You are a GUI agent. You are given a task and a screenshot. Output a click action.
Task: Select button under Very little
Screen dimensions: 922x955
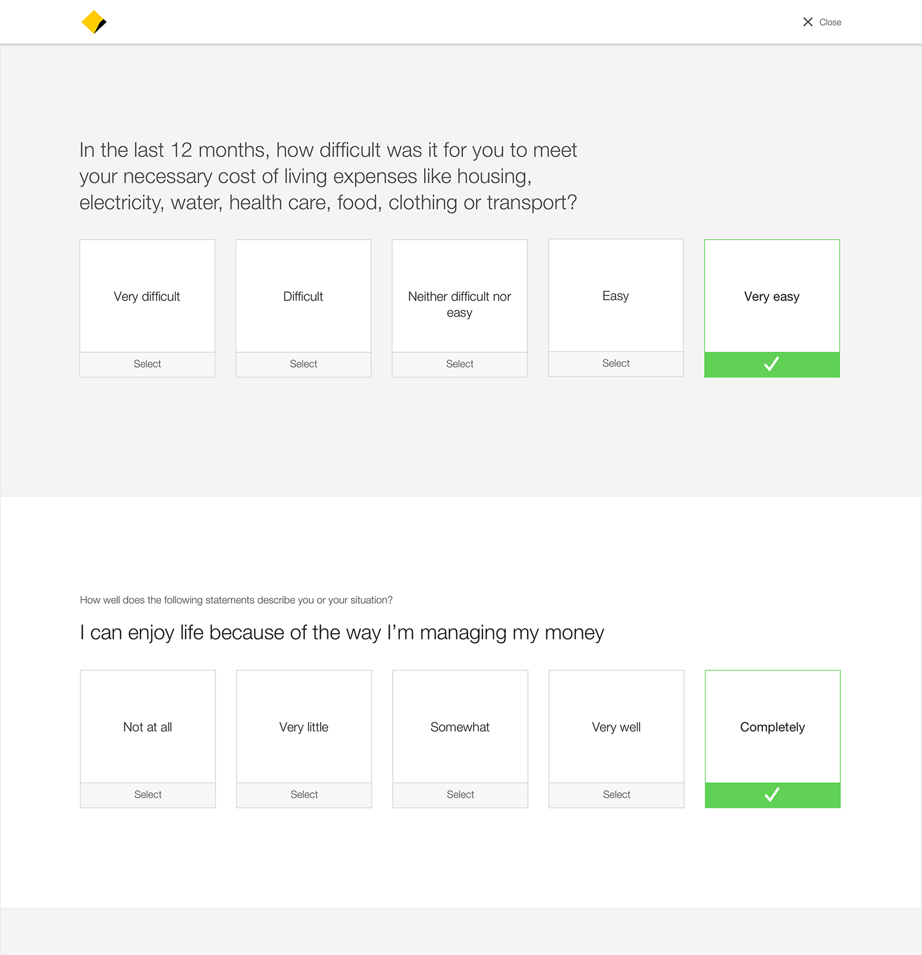[304, 795]
